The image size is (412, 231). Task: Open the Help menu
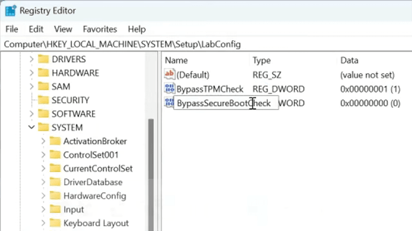[x=137, y=29]
